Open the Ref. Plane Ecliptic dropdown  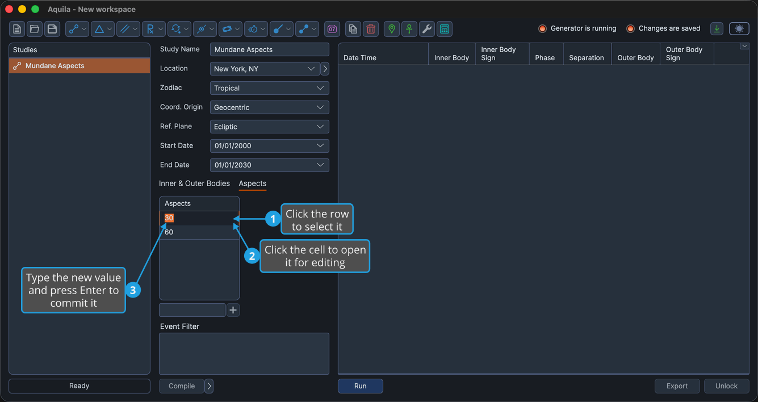[270, 127]
